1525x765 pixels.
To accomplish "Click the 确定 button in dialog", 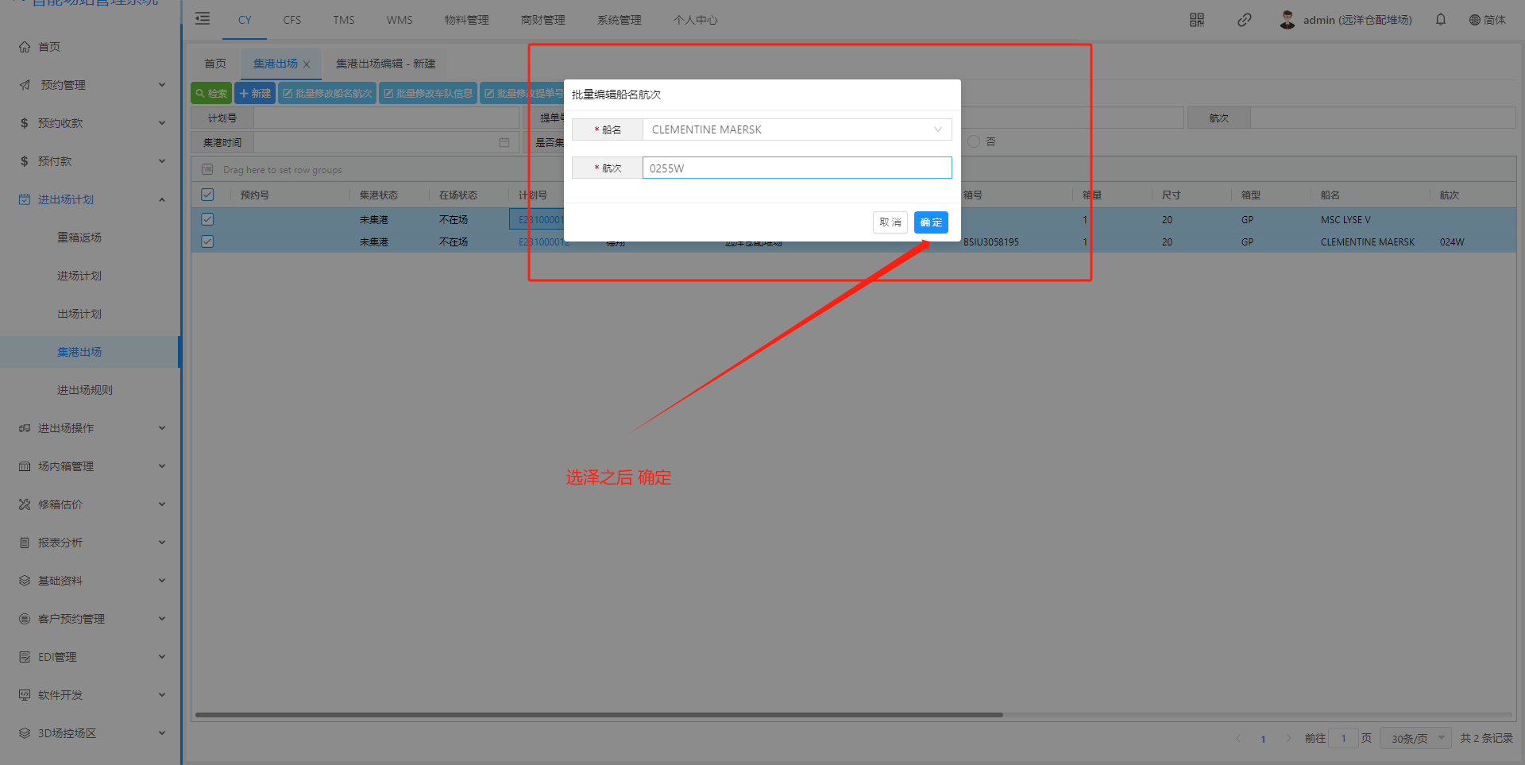I will 931,222.
